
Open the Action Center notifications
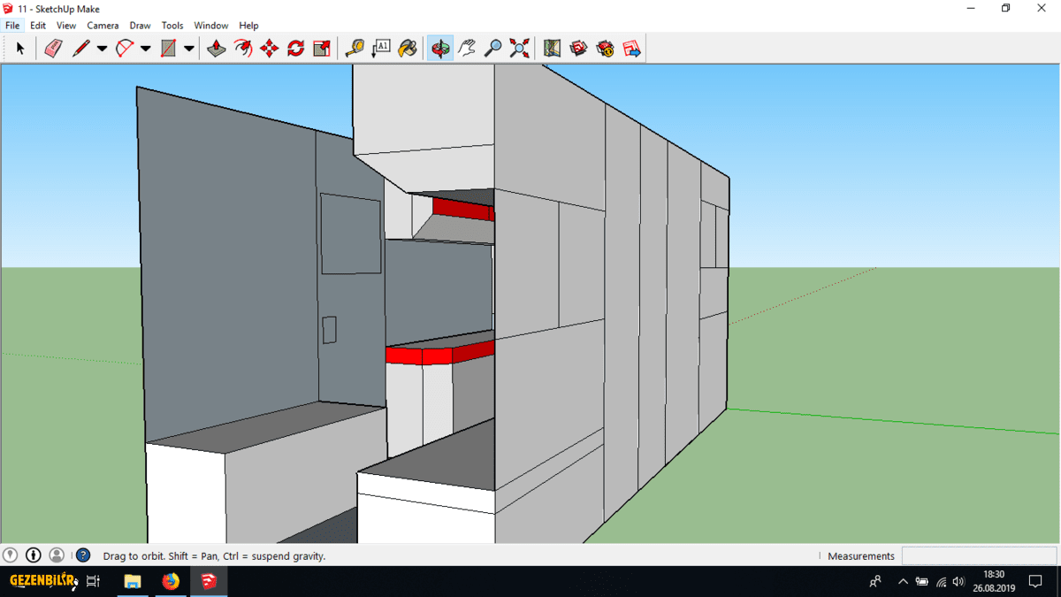tap(1036, 581)
